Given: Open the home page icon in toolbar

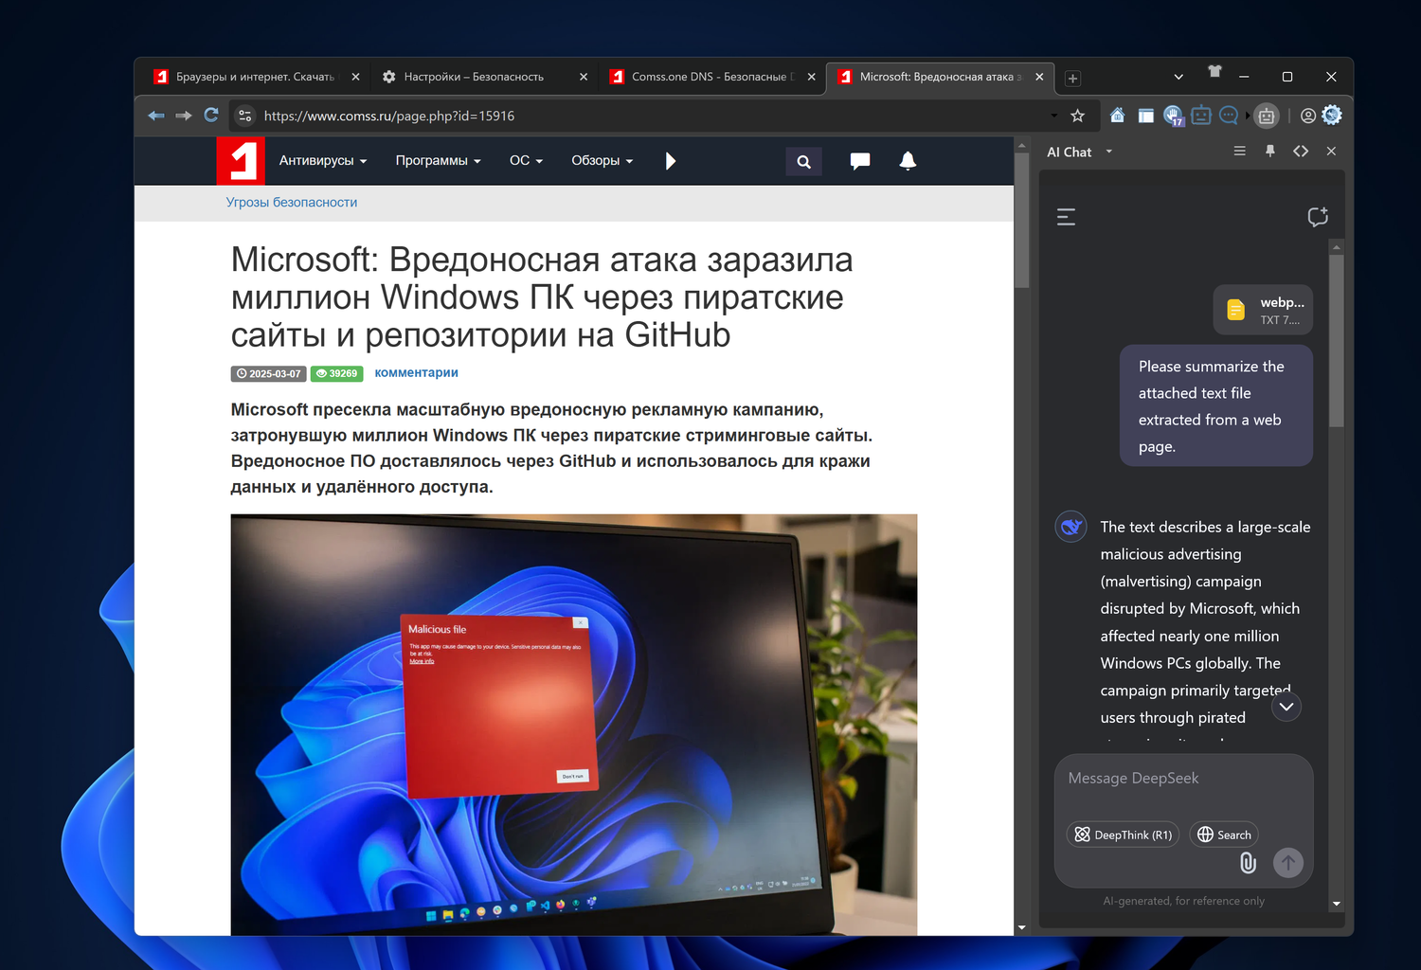Looking at the screenshot, I should (1118, 116).
